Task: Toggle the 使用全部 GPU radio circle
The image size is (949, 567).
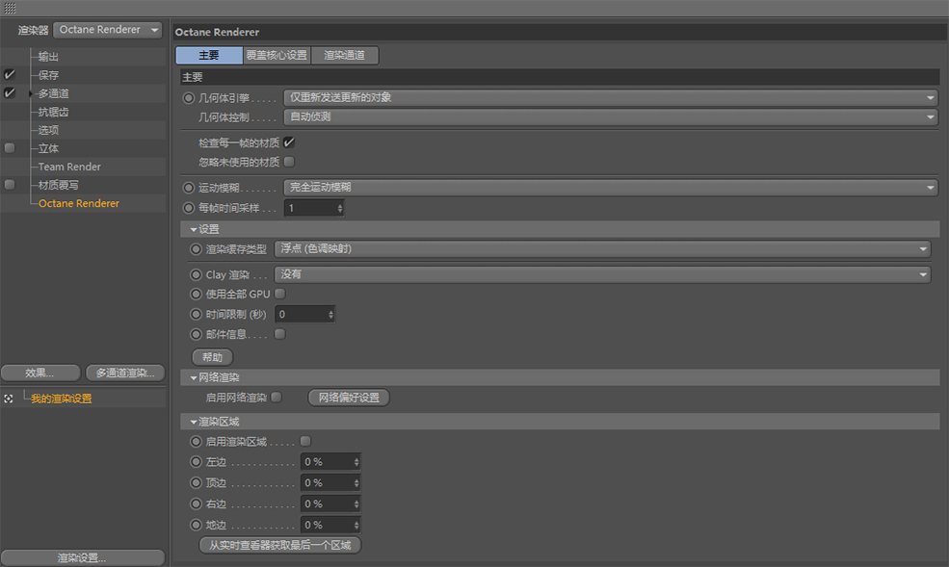Action: pyautogui.click(x=197, y=294)
